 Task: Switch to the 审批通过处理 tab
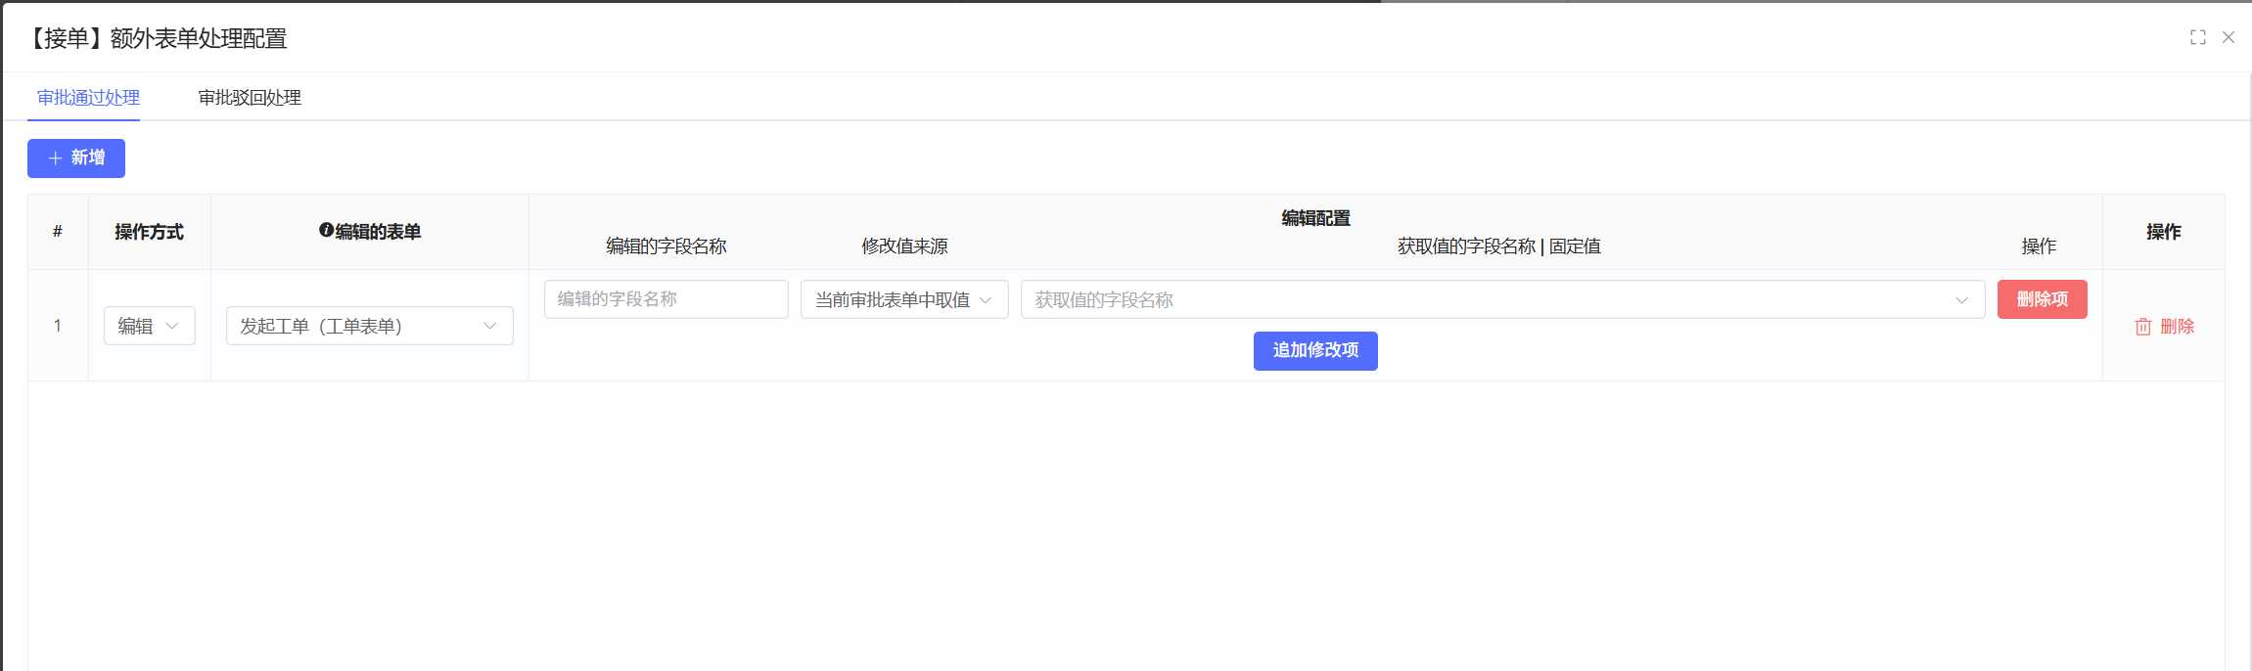point(88,98)
